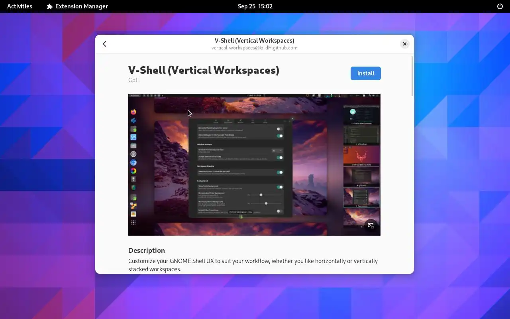Click the large V-Shell (Vertical Workspaces) heading

[x=204, y=70]
